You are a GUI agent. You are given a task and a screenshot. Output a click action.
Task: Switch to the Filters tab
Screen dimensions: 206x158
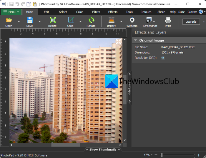(x=96, y=12)
